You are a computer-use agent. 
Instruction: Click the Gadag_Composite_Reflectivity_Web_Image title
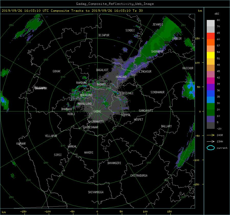pyautogui.click(x=115, y=4)
